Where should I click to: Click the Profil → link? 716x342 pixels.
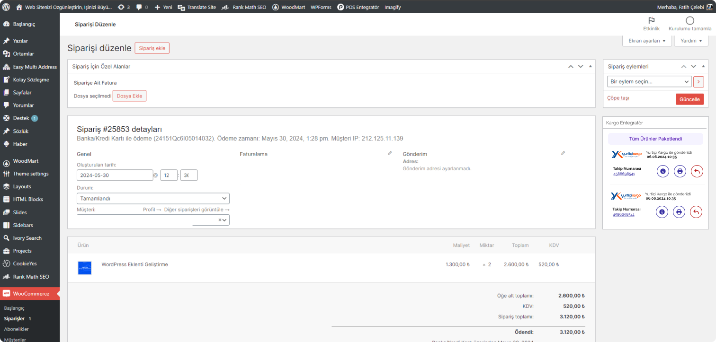click(152, 210)
